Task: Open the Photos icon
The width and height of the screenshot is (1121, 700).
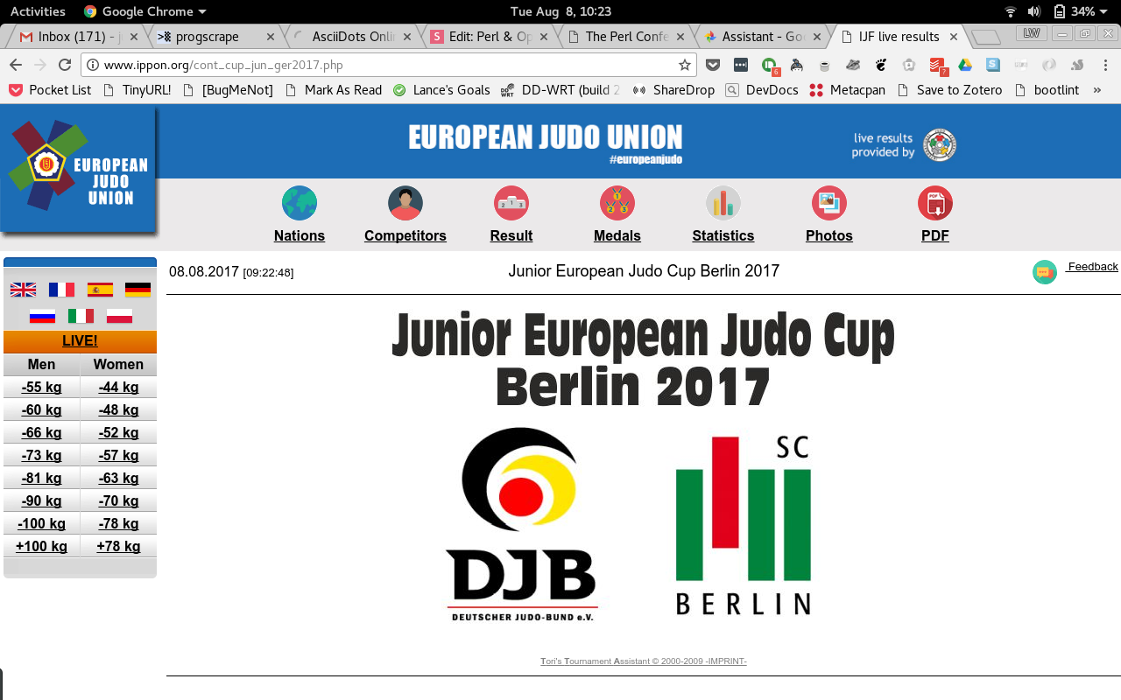Action: (x=829, y=203)
